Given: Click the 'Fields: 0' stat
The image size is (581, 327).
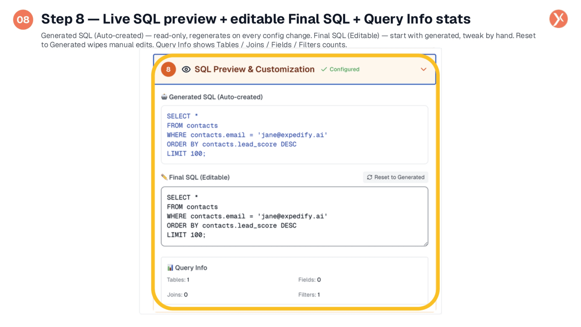Looking at the screenshot, I should 309,280.
